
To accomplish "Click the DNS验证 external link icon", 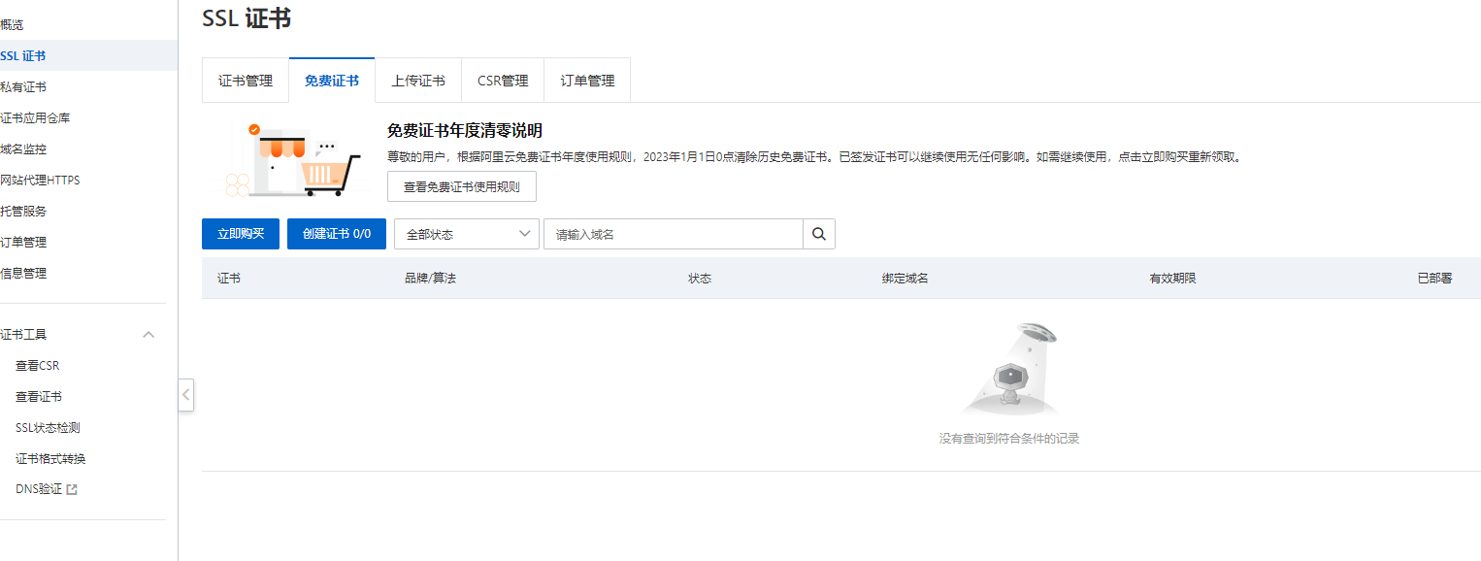I will (71, 490).
